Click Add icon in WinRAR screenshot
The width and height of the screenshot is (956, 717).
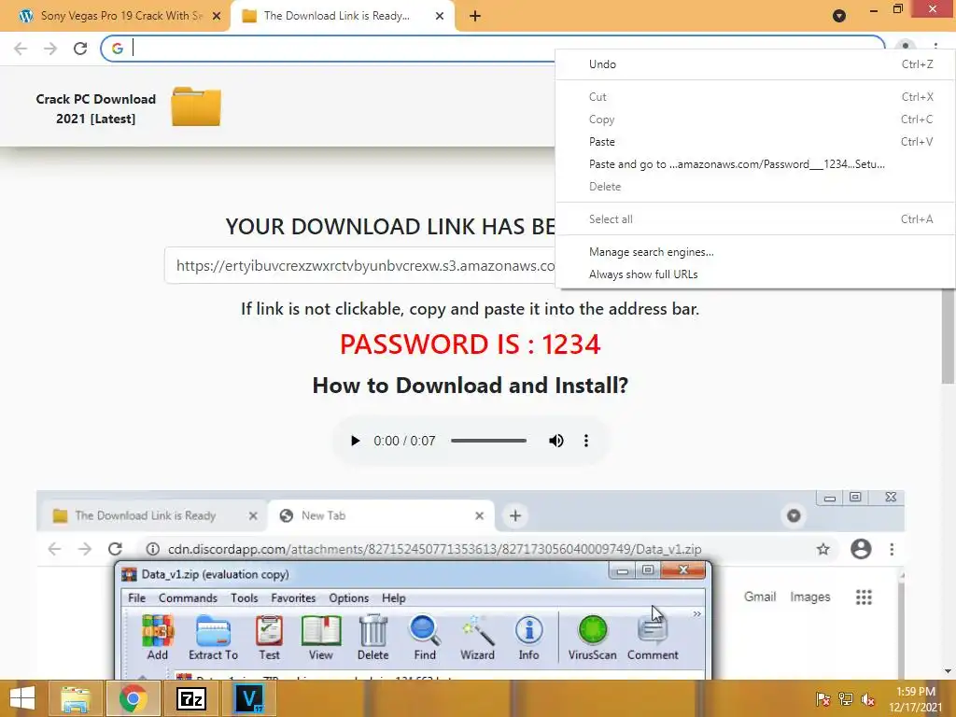(x=157, y=638)
